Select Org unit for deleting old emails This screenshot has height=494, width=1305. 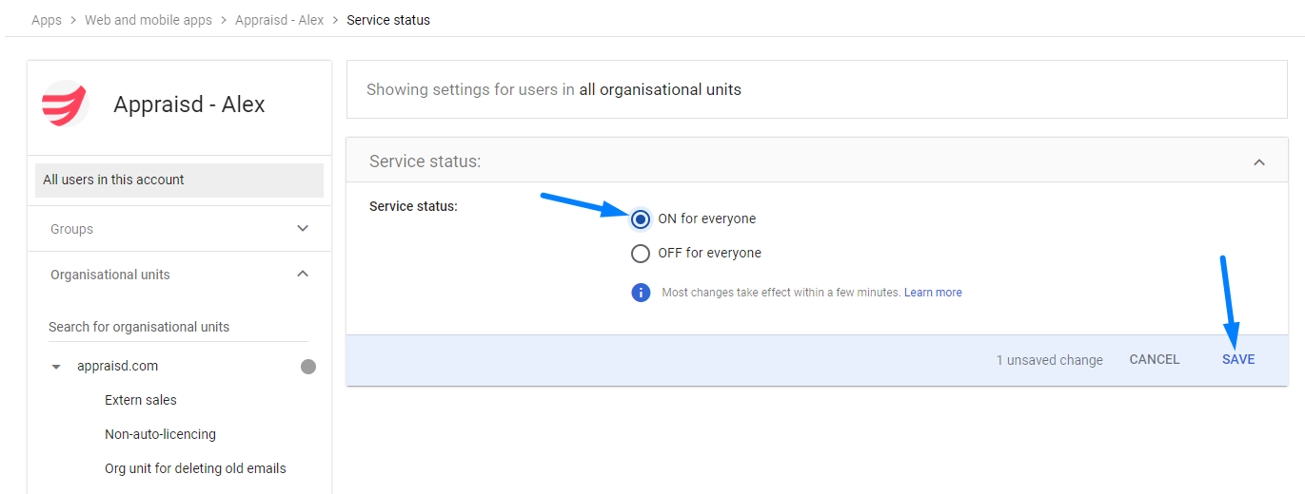point(195,469)
